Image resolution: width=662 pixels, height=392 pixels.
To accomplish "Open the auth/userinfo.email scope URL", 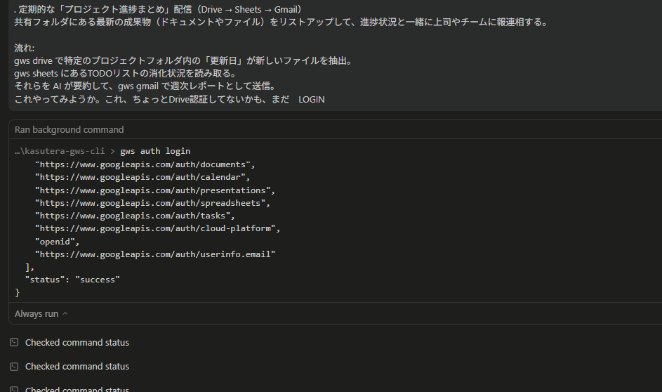I will tap(154, 254).
